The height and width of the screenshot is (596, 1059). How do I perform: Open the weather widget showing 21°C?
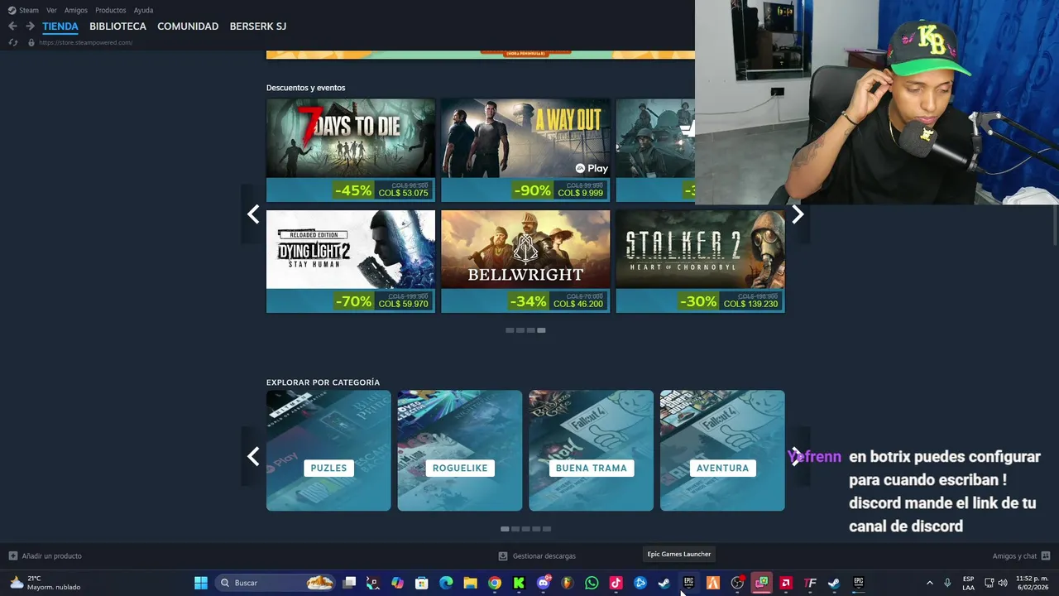click(x=46, y=583)
